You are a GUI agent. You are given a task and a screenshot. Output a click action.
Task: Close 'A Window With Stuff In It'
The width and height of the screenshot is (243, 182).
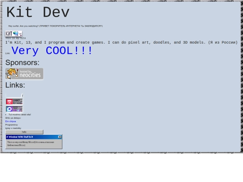pos(60,137)
